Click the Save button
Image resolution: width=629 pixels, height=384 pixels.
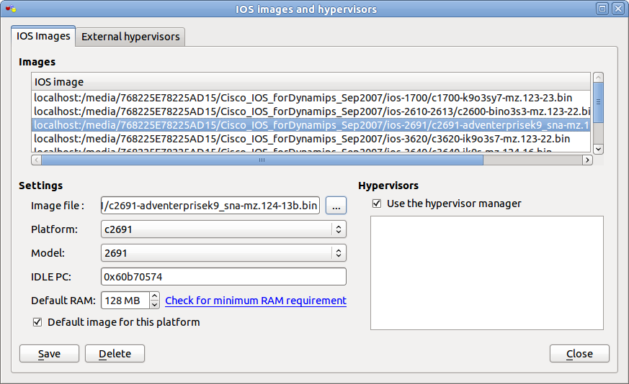(x=49, y=354)
